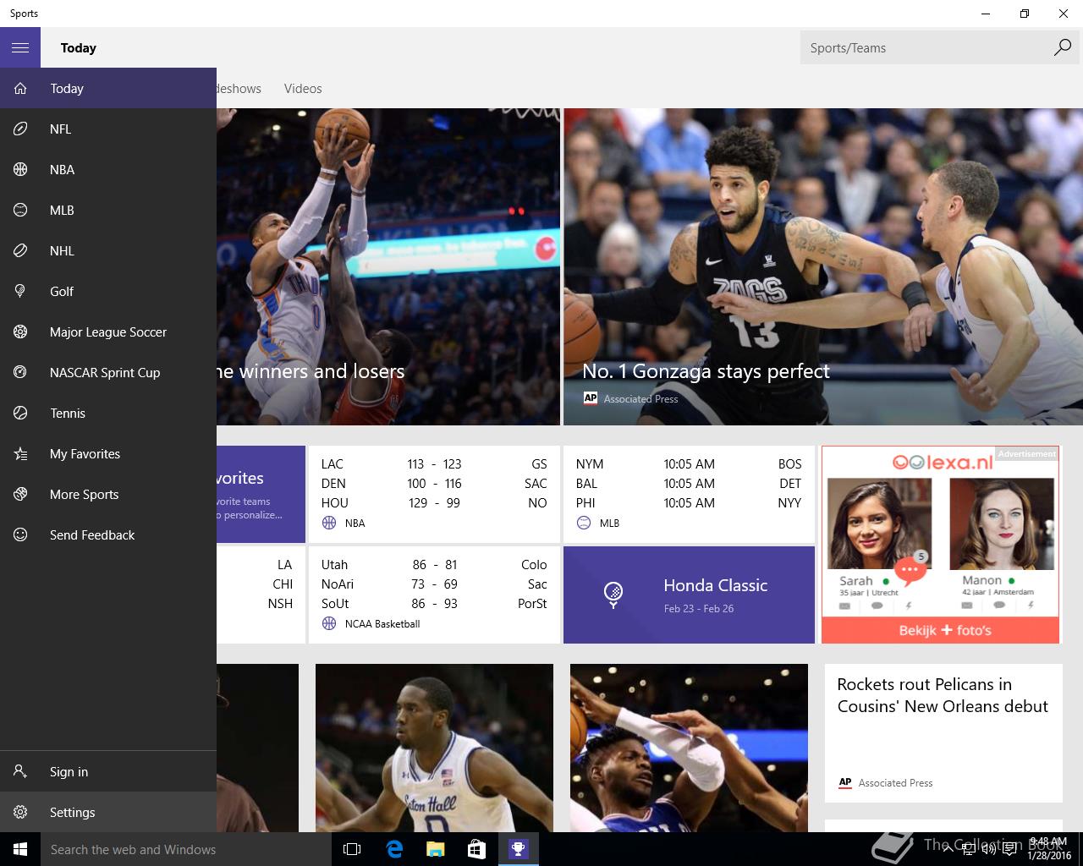1083x866 pixels.
Task: Click the My Favorites star icon
Action: [x=20, y=453]
